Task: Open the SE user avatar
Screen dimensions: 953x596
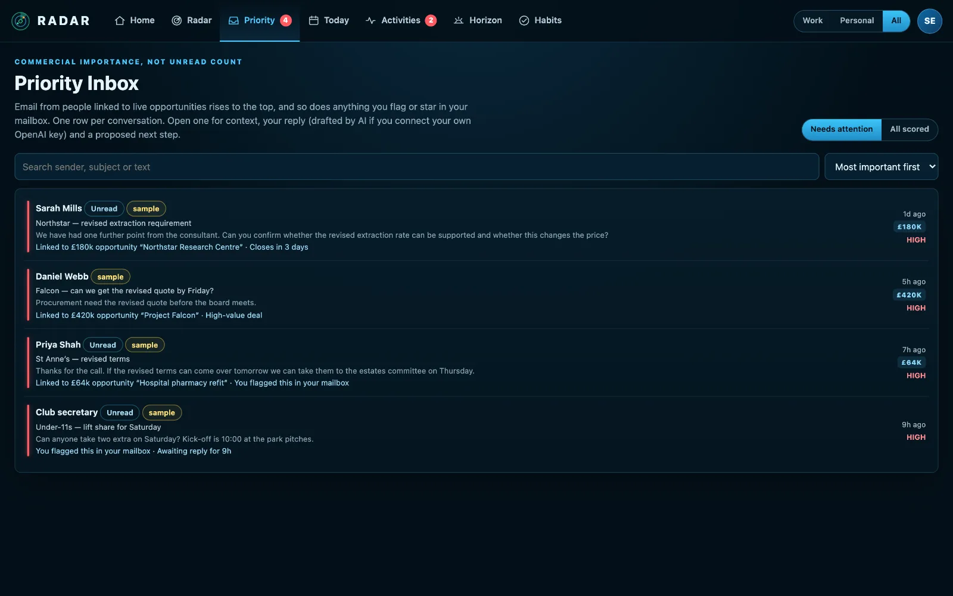Action: tap(930, 21)
